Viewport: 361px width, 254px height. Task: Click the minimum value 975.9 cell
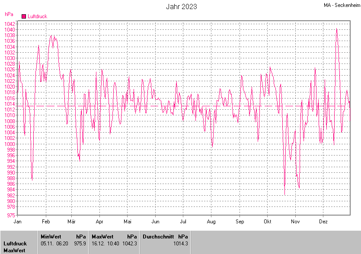click(x=80, y=244)
